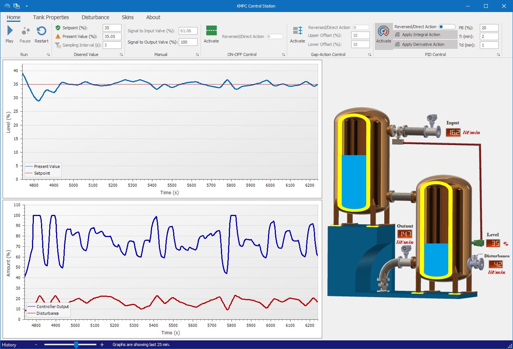Screen dimensions: 513x349
Task: Click Controller Output legend entry
Action: tap(49, 307)
